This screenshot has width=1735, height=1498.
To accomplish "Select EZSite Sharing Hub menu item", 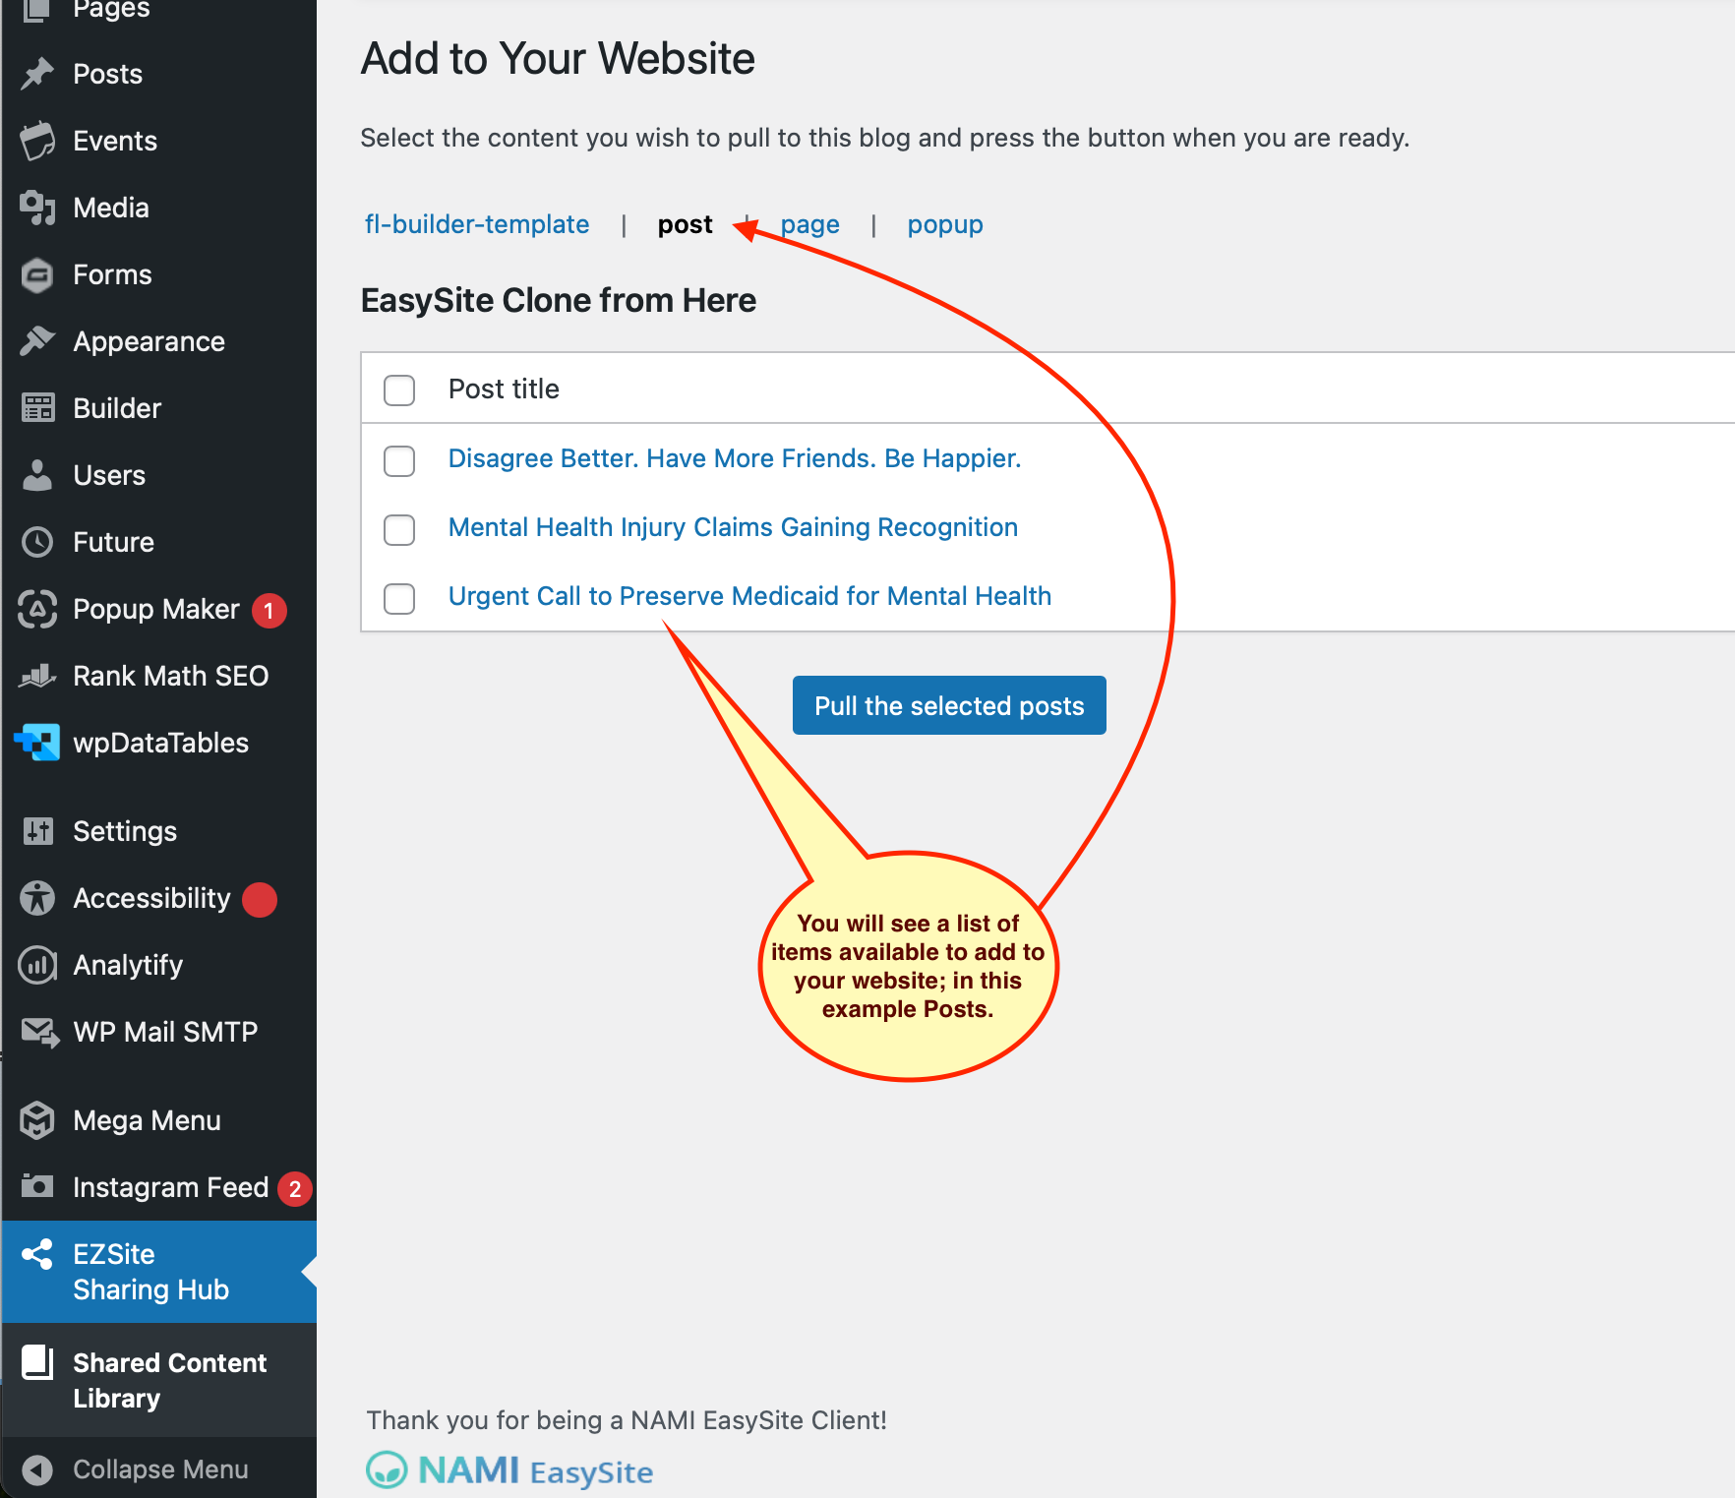I will tap(159, 1272).
